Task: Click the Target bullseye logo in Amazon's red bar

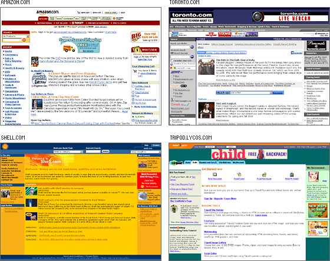Action: (73, 23)
